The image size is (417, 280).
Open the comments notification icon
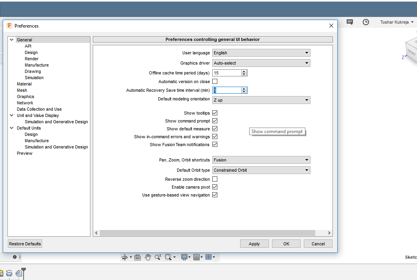(x=350, y=22)
